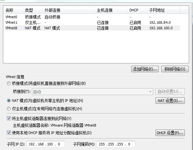Select the NAT mode radio button
The height and width of the screenshot is (150, 193).
click(x=9, y=101)
